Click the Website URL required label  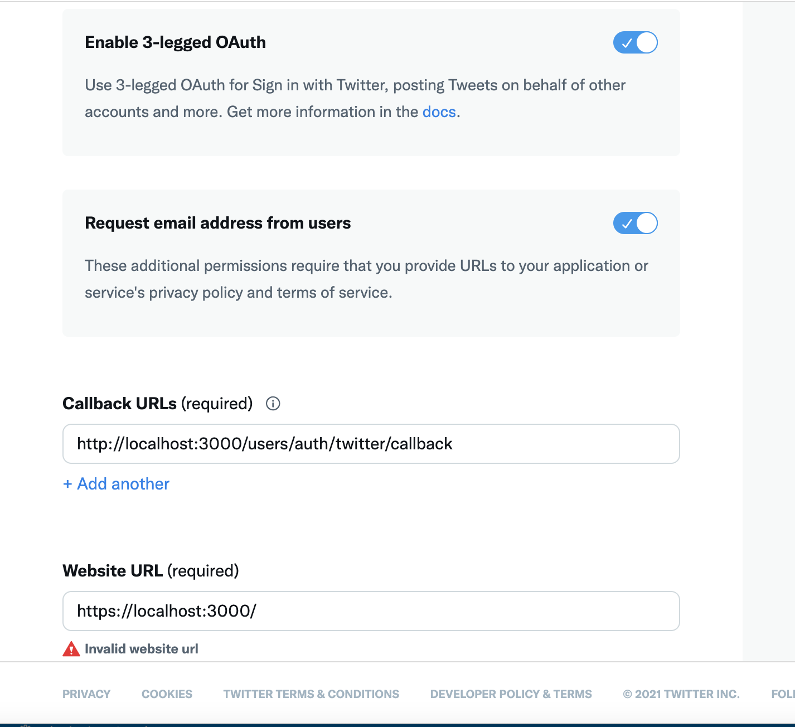(x=150, y=570)
